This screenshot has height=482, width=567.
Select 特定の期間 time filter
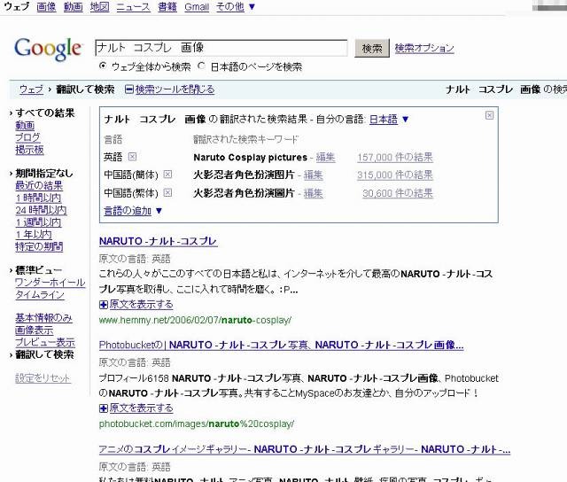[39, 246]
